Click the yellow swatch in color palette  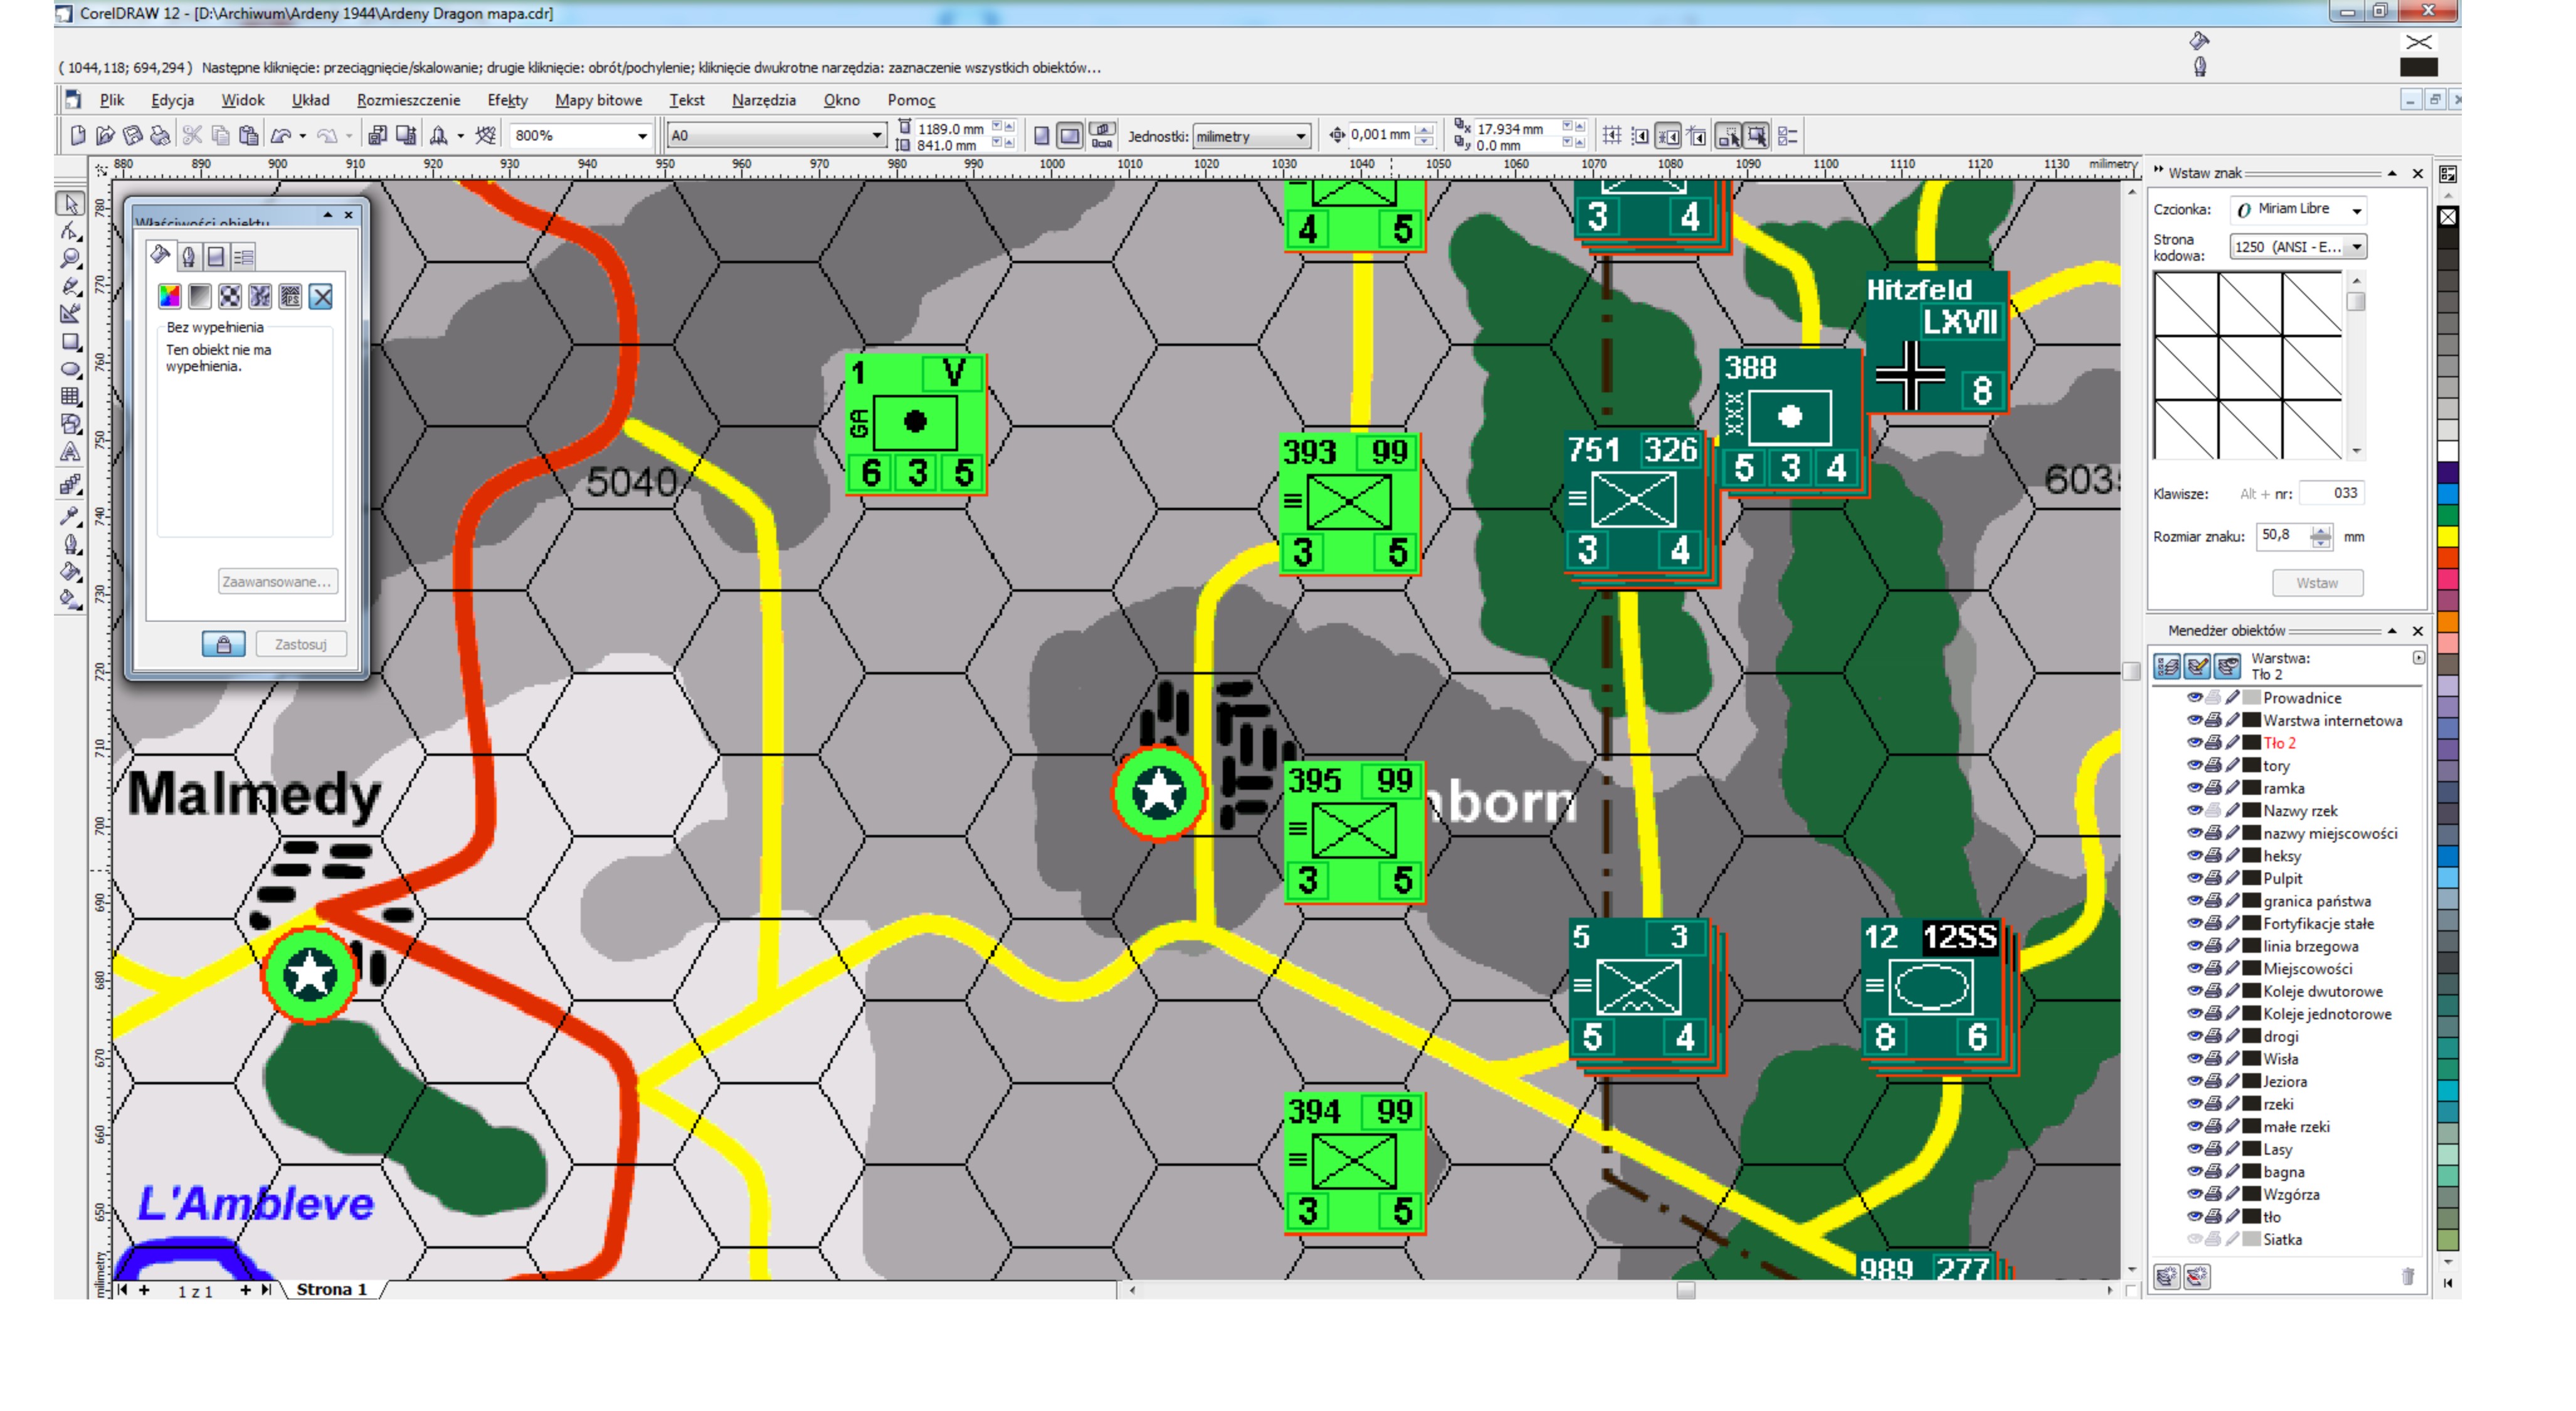(2447, 535)
